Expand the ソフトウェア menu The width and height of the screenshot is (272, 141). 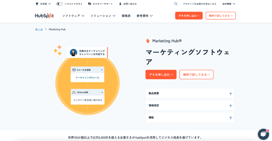tap(73, 16)
